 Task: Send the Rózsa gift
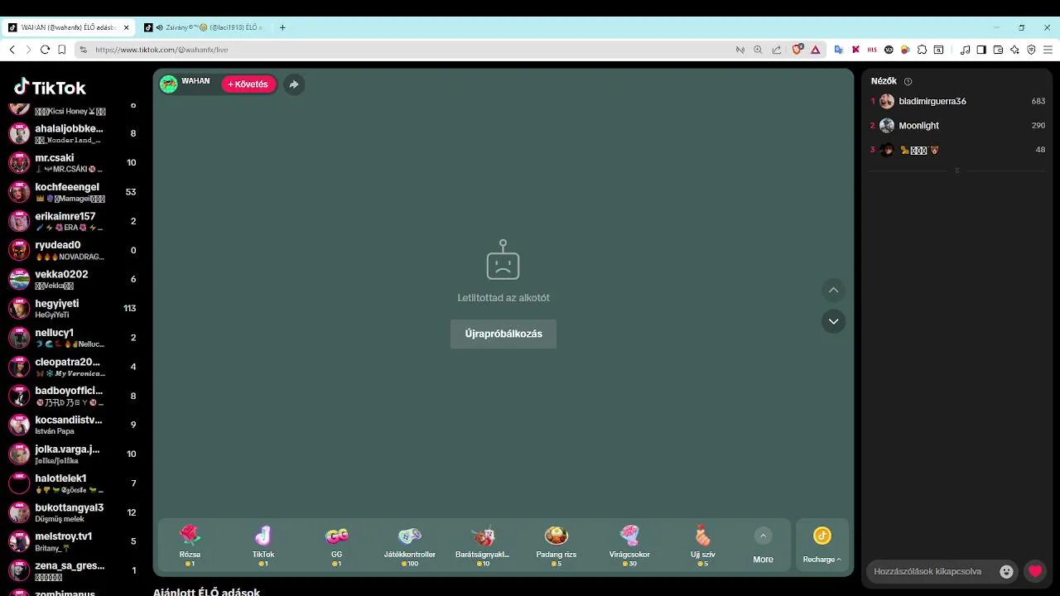(x=190, y=546)
